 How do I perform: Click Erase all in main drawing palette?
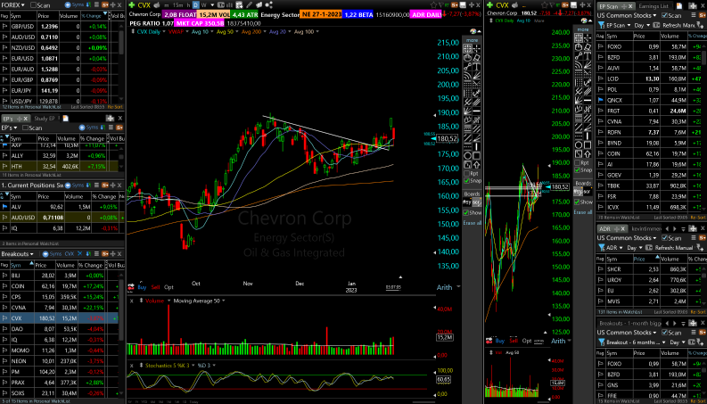pyautogui.click(x=473, y=222)
